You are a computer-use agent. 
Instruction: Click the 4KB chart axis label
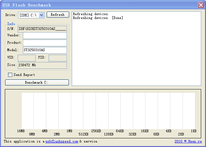pyautogui.click(x=169, y=131)
